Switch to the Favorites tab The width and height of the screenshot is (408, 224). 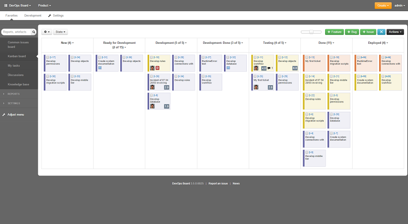pos(12,16)
